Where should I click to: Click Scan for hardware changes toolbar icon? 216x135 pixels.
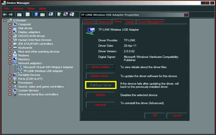[x=51, y=14]
